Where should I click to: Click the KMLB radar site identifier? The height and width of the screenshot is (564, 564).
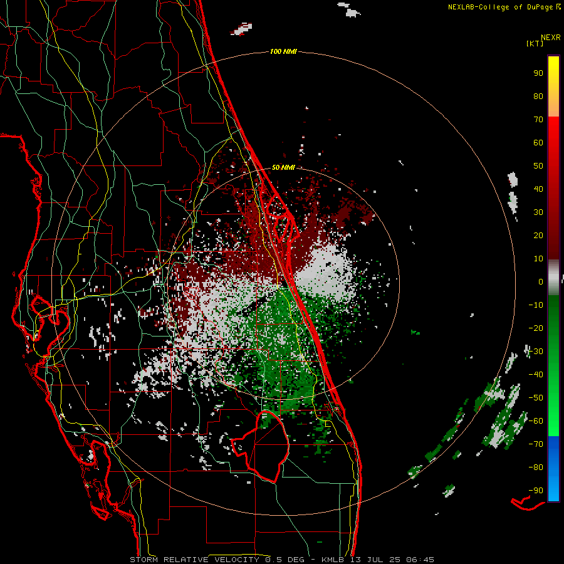333,560
